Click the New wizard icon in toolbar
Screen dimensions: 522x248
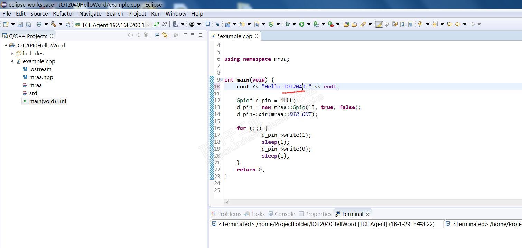pos(6,24)
